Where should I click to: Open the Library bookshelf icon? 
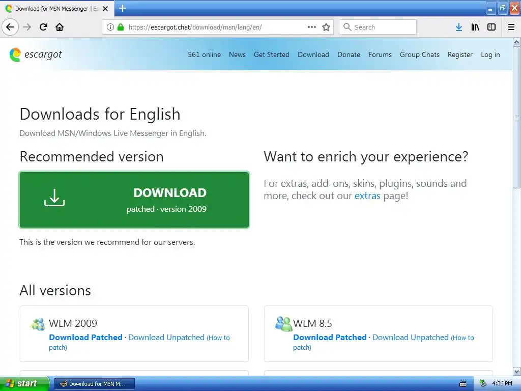(x=475, y=27)
